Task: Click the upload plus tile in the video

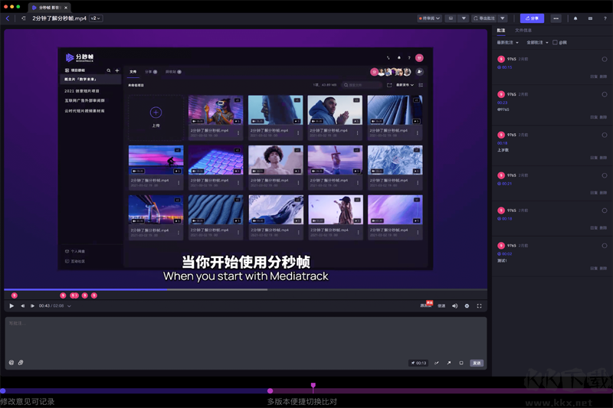Action: click(x=156, y=118)
